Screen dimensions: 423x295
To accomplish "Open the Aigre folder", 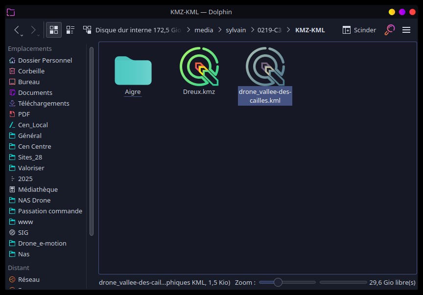I will [133, 70].
